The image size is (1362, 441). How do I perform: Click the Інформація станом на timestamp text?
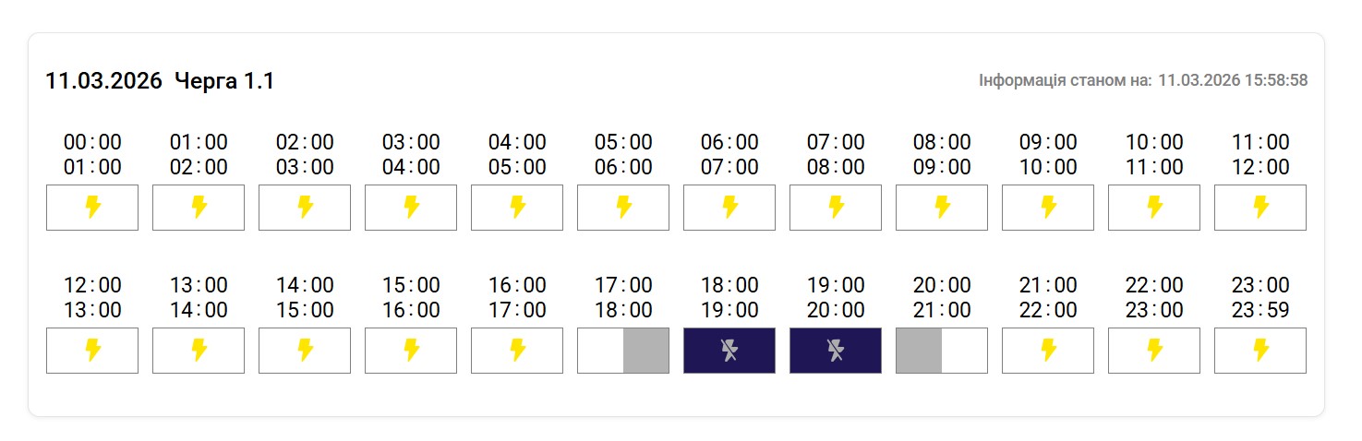click(x=1142, y=80)
